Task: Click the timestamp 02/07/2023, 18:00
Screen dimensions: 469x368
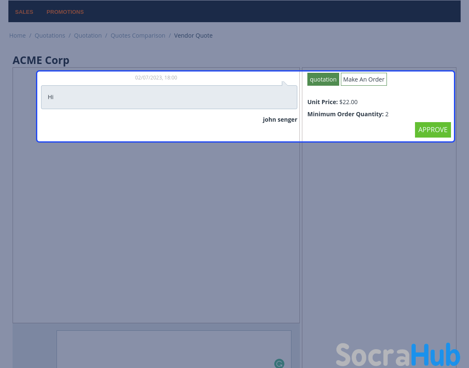Action: coord(156,78)
